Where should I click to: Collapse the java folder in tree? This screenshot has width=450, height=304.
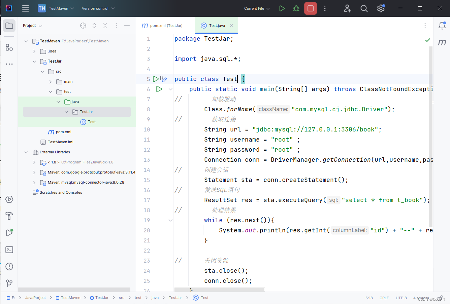(x=58, y=102)
